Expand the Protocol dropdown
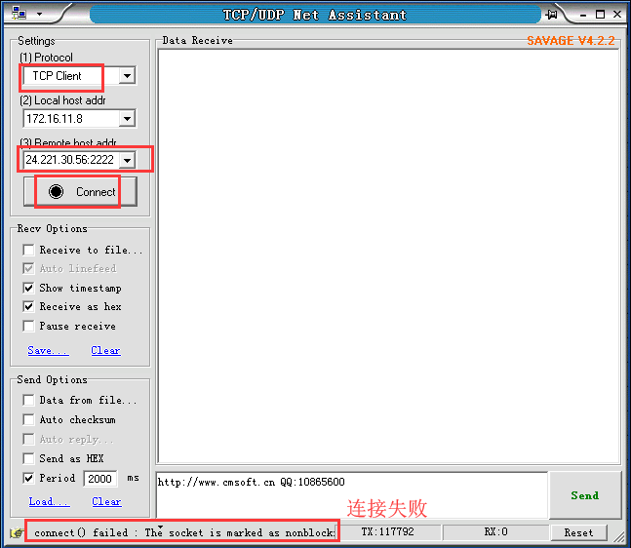This screenshot has width=631, height=548. pyautogui.click(x=127, y=76)
